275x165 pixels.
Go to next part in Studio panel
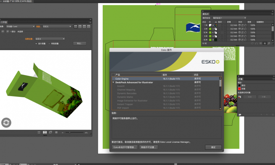click(8, 31)
